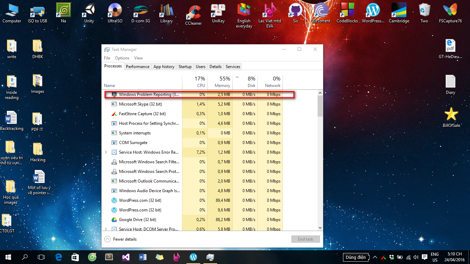Click the Microsoft Edge taskbar icon
The image size is (470, 264).
coord(59,257)
